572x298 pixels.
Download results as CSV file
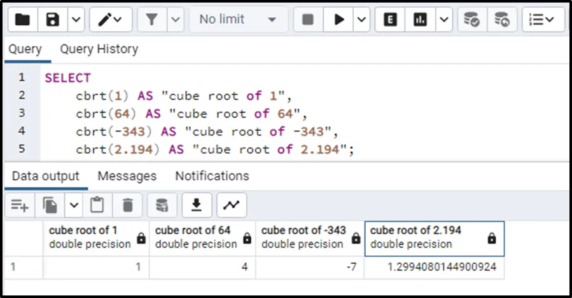coord(197,205)
